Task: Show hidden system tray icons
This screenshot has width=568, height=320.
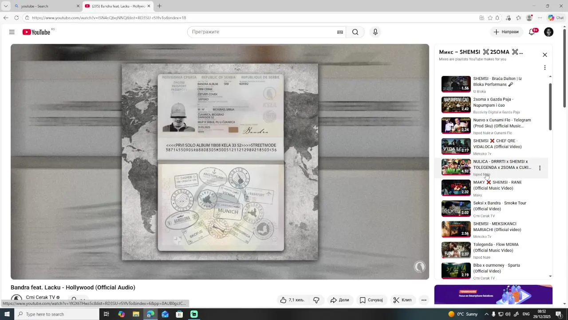Action: [x=486, y=314]
